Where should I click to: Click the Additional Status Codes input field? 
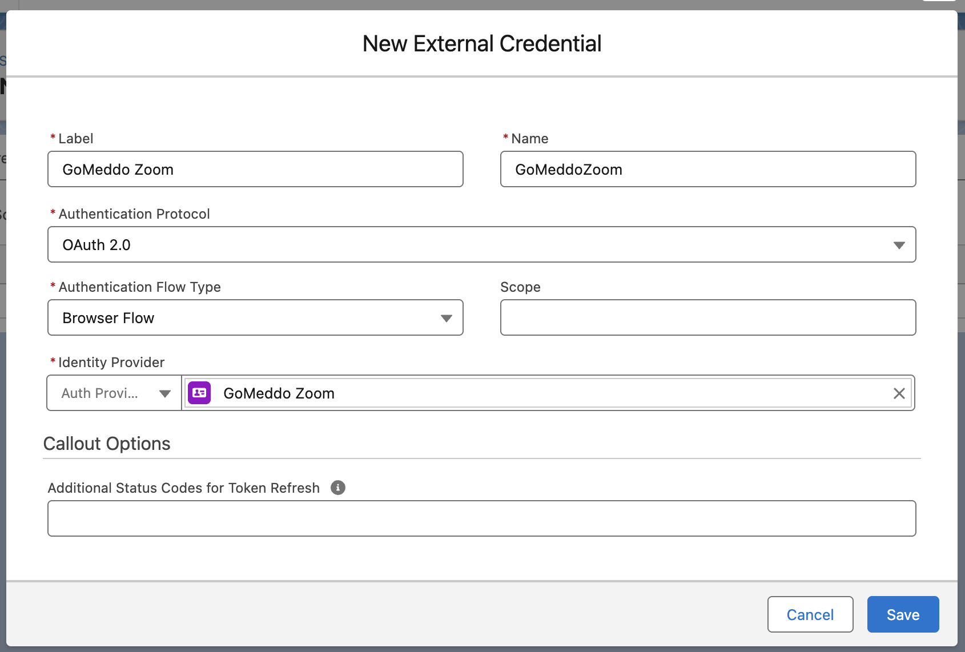[x=481, y=518]
